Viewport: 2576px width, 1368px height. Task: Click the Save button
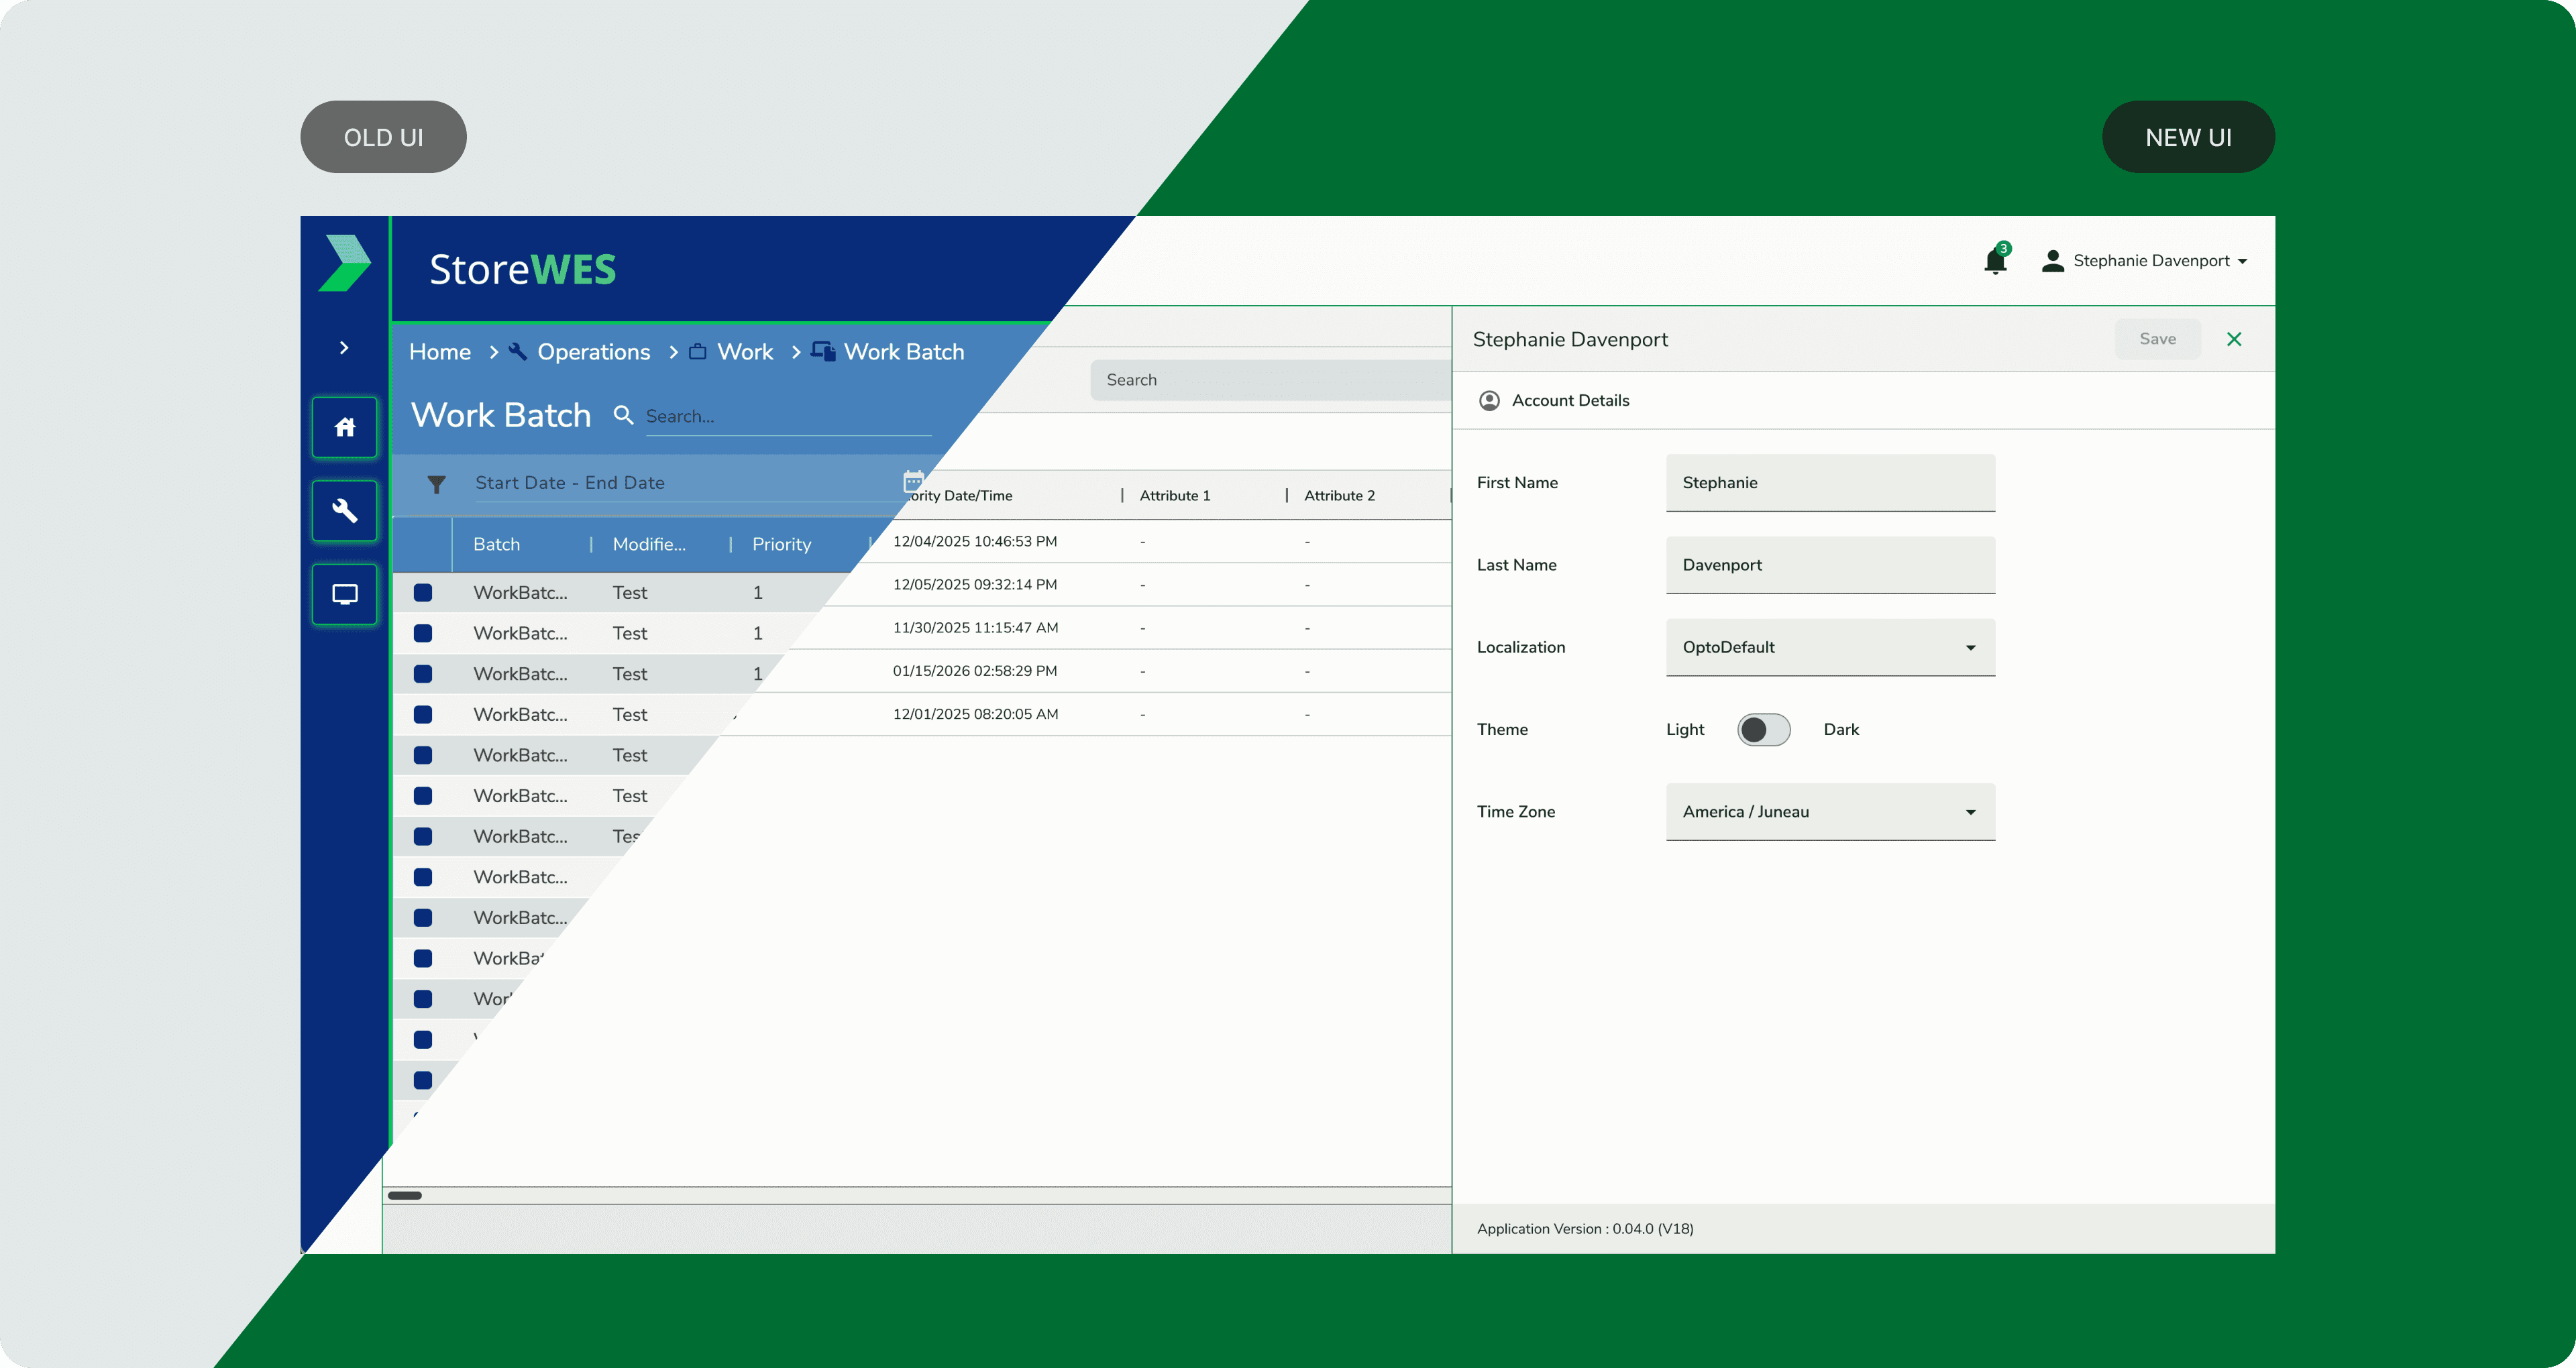click(2157, 339)
